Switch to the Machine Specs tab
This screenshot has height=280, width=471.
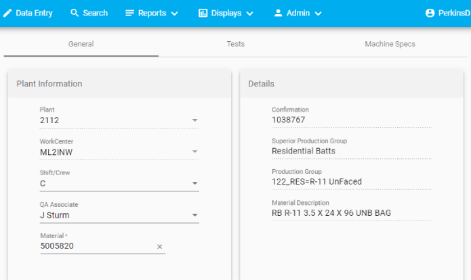pyautogui.click(x=390, y=44)
